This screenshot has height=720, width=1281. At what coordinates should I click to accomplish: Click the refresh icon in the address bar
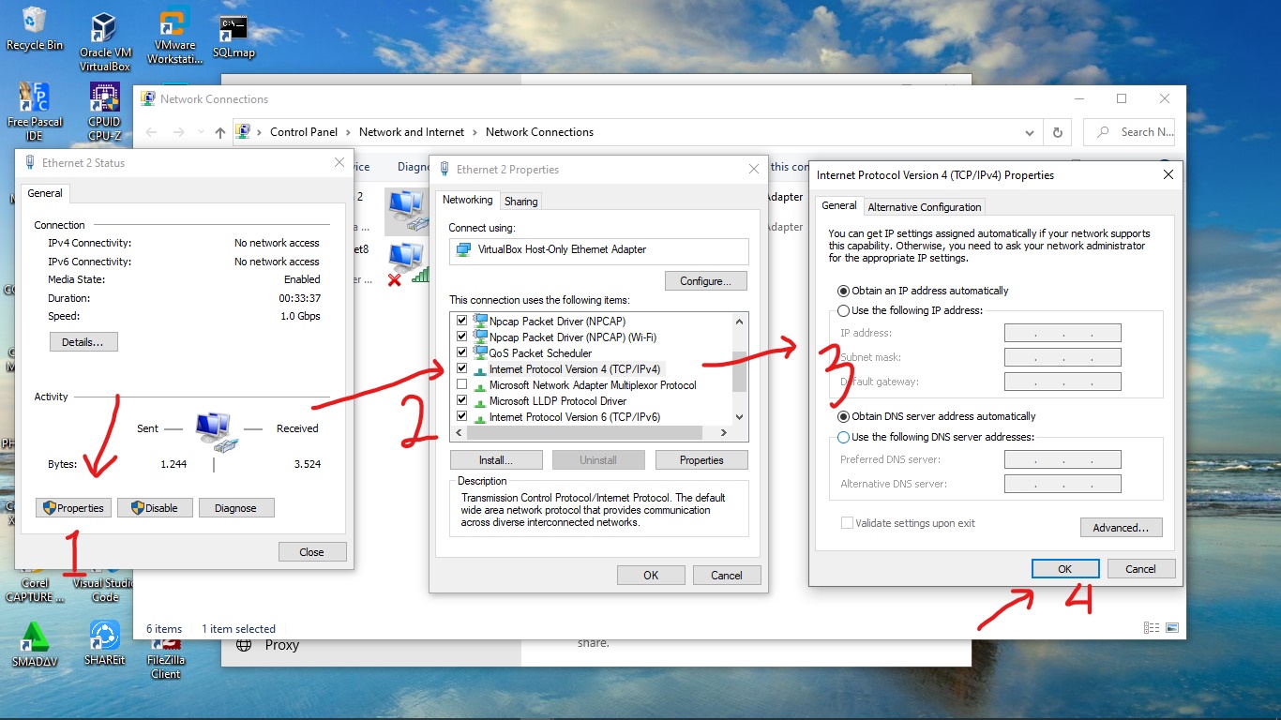(1057, 132)
